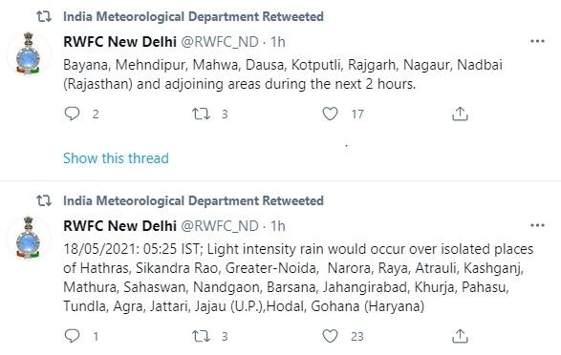Open RWFC New Delhi profile from first tweet
The width and height of the screenshot is (561, 355).
[119, 42]
